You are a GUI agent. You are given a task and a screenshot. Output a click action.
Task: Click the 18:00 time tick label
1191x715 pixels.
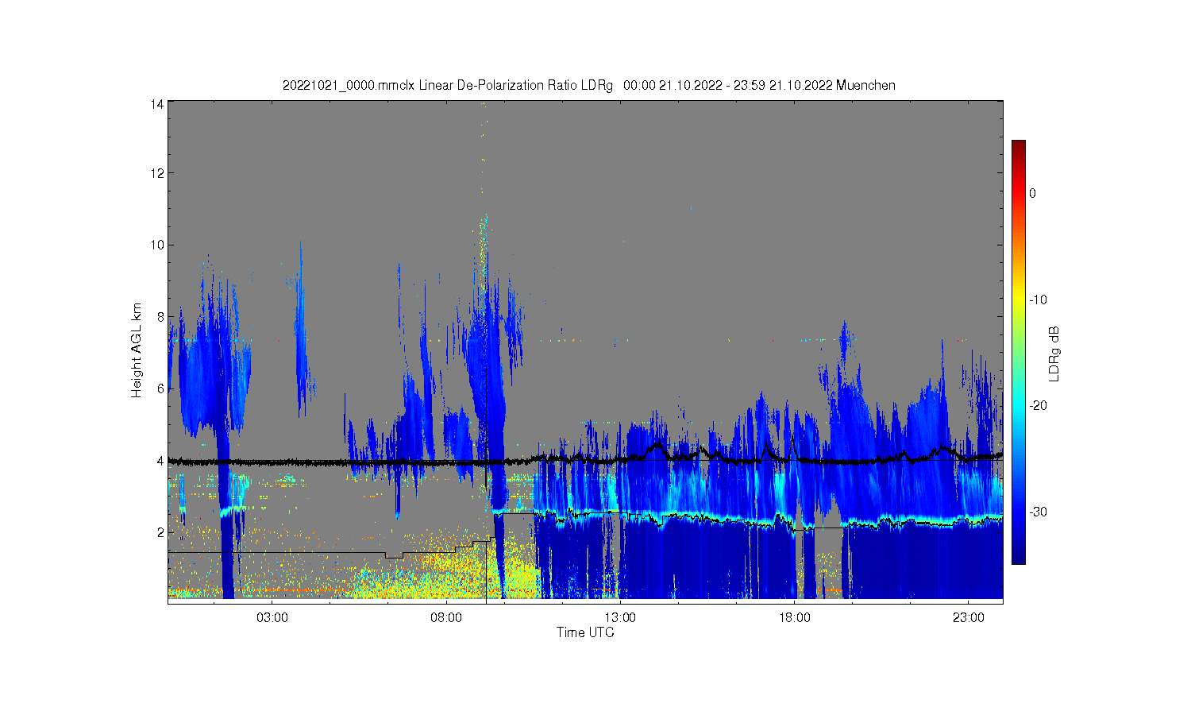click(794, 618)
